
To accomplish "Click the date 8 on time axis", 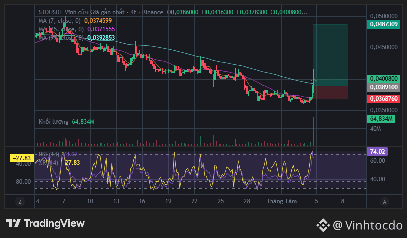I will (343, 201).
